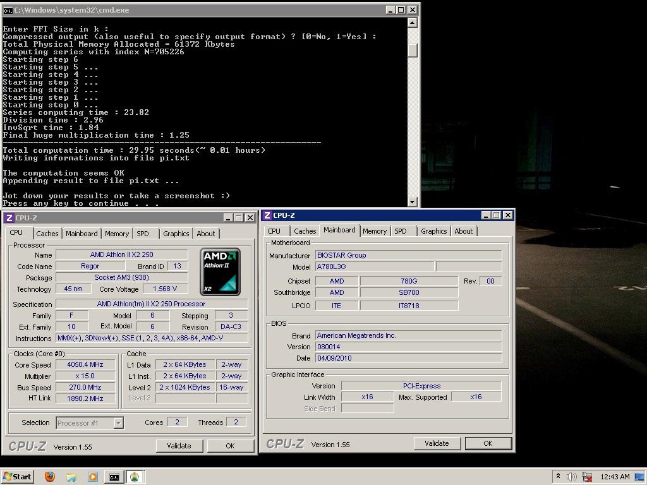This screenshot has height=485, width=647.
Task: Click the American Megatrends Inc. brand field
Action: (409, 335)
